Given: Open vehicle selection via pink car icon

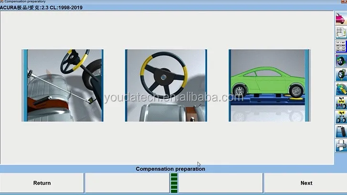Looking at the screenshot, I should 341,18.
